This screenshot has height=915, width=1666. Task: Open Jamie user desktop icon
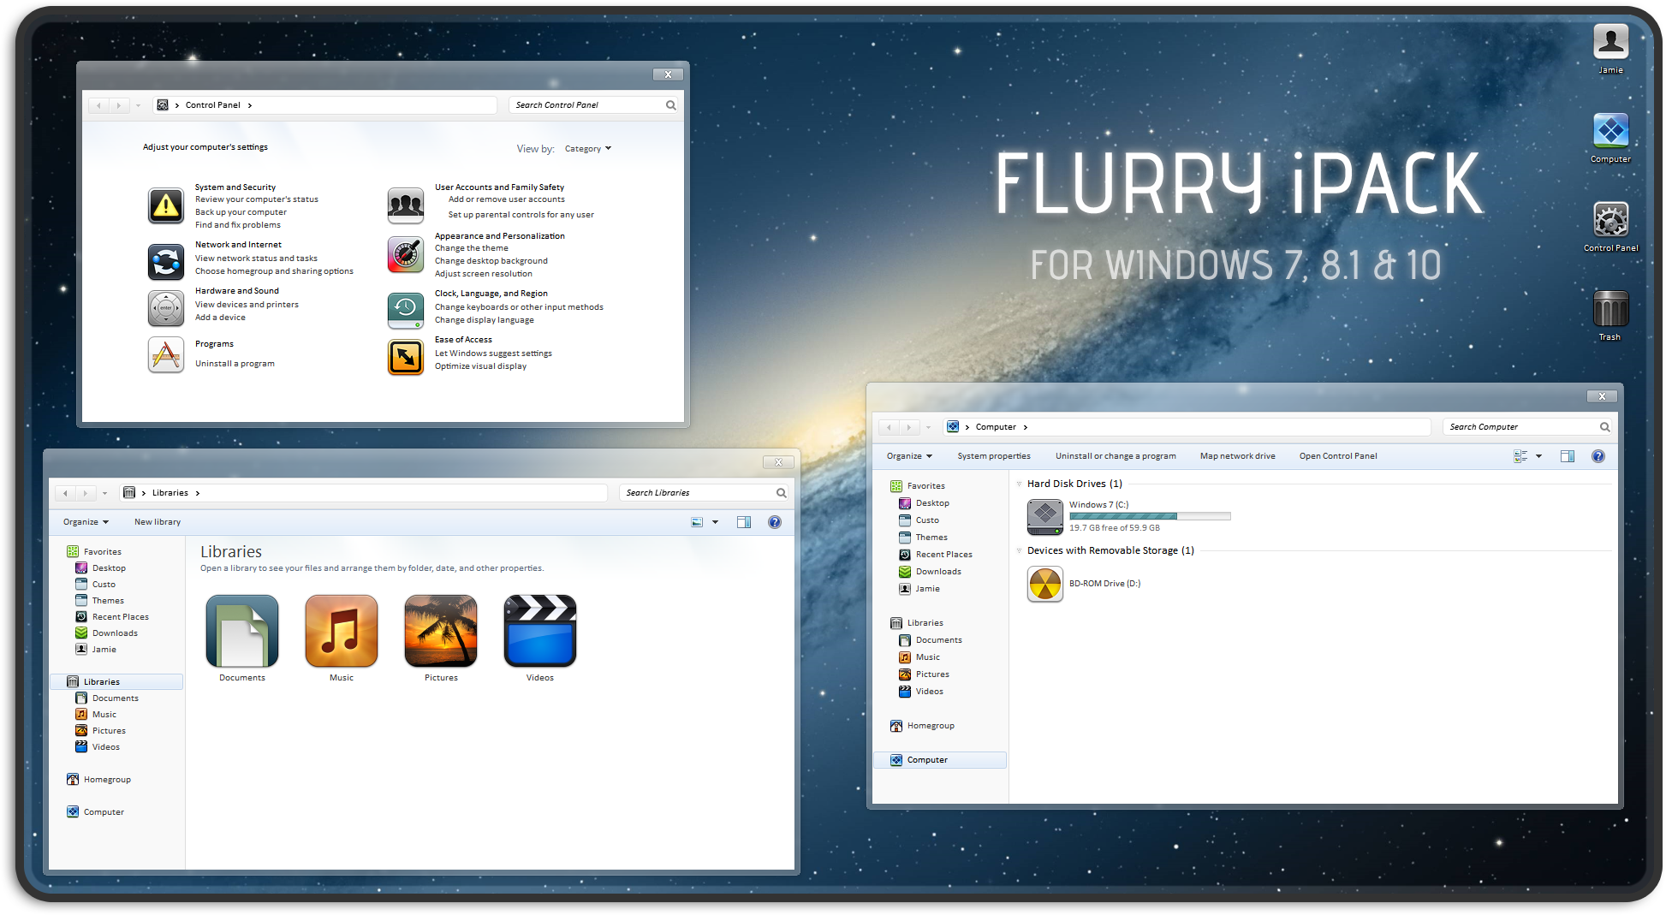pos(1610,41)
